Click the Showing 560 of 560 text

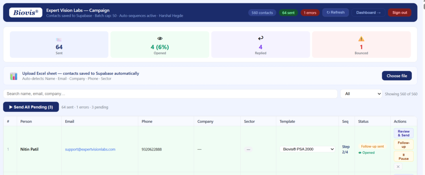401,94
